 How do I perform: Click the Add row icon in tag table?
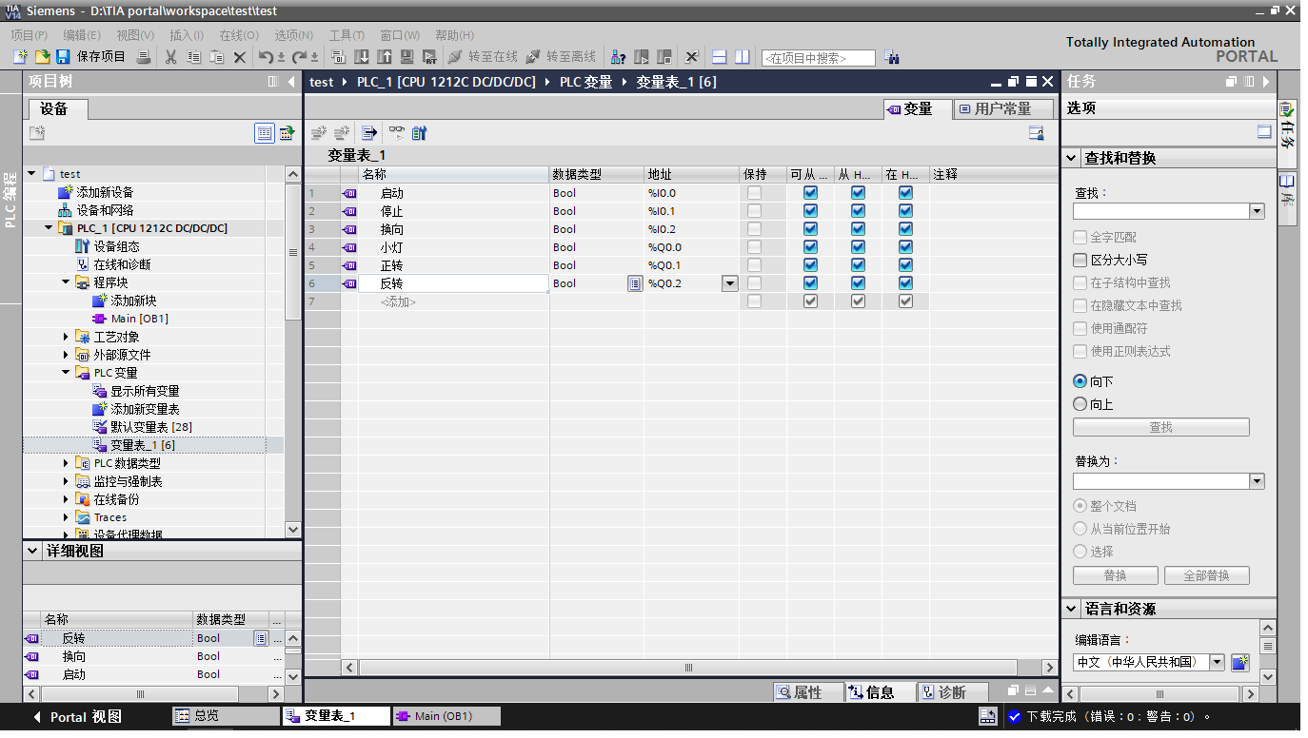341,133
